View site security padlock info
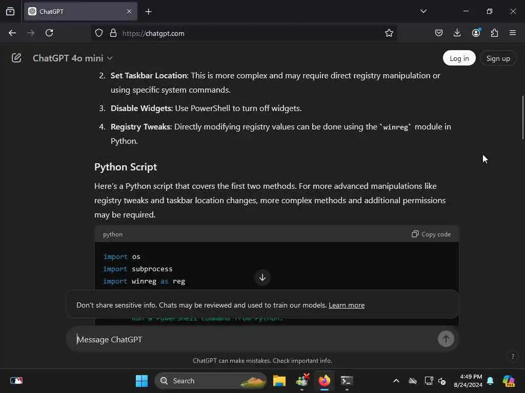525x393 pixels. tap(113, 33)
